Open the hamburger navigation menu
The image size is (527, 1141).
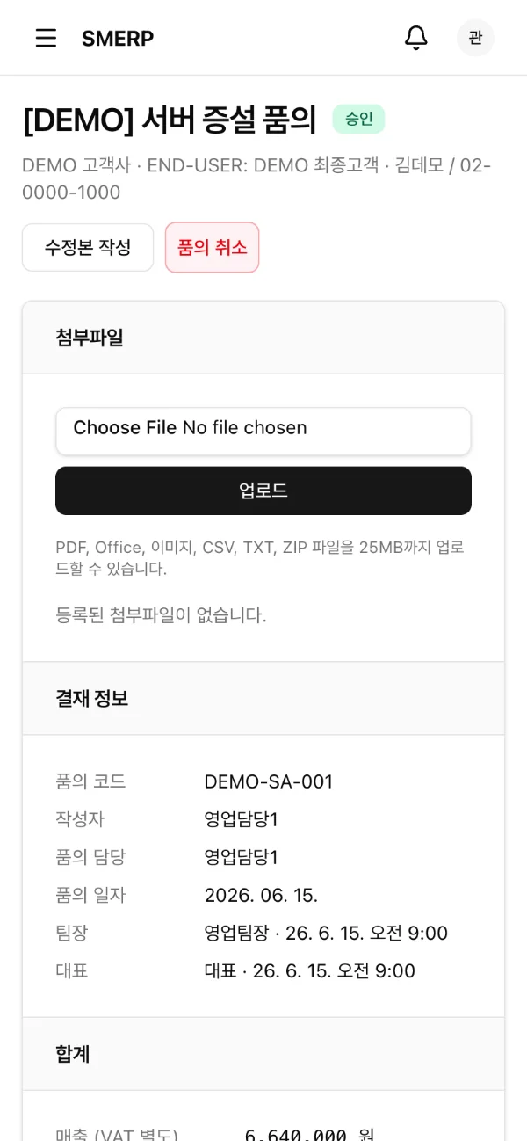pyautogui.click(x=46, y=38)
